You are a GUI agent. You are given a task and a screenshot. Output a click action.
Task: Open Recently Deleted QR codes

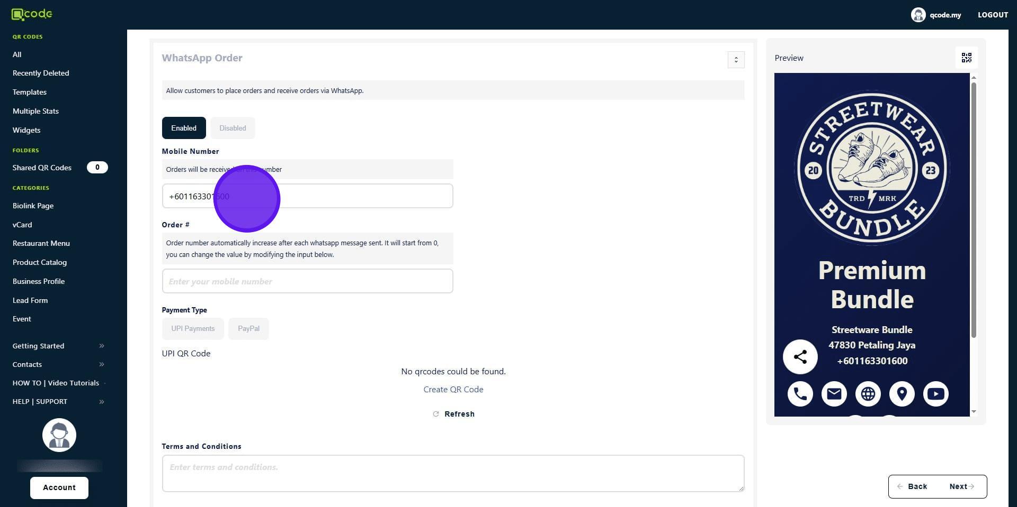(x=41, y=73)
